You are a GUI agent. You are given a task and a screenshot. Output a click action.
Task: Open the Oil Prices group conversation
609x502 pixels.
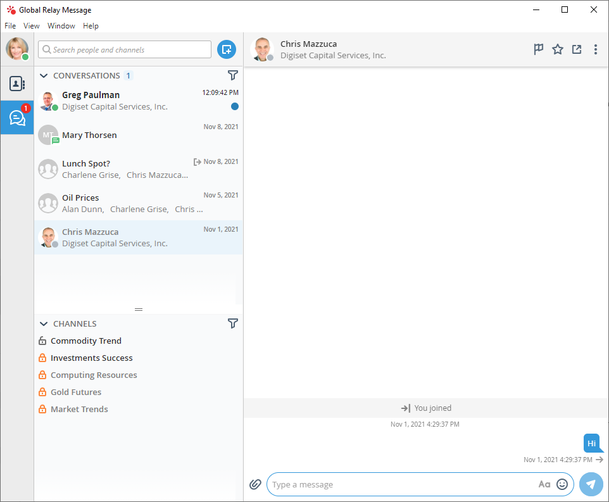139,203
